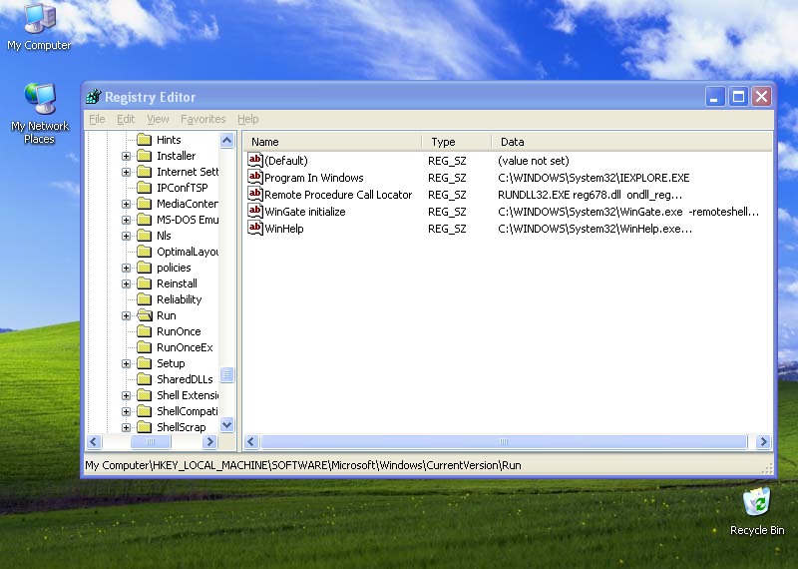Viewport: 798px width, 569px height.
Task: Expand the MediaCenter key
Action: coord(126,204)
